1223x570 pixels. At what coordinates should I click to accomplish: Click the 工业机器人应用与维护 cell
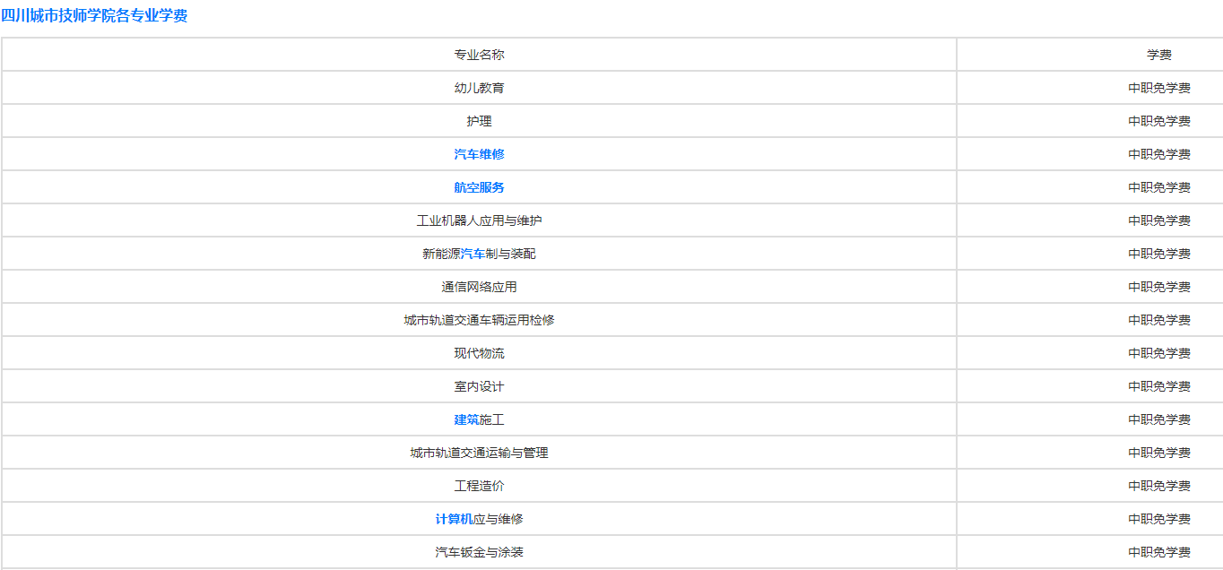[479, 220]
